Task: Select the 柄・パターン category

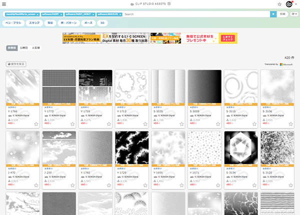Action: 68,23
